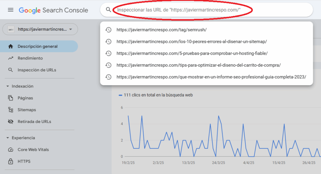
Task: Open the Sitemaps report
Action: [x=27, y=110]
